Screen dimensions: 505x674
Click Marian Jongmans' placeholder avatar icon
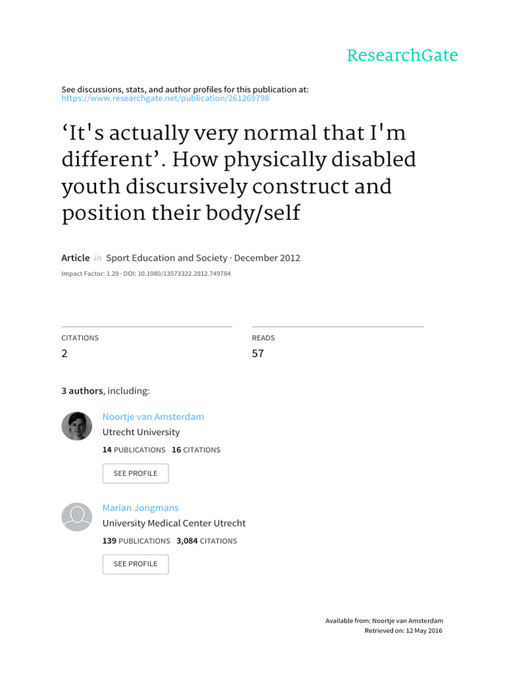[76, 517]
